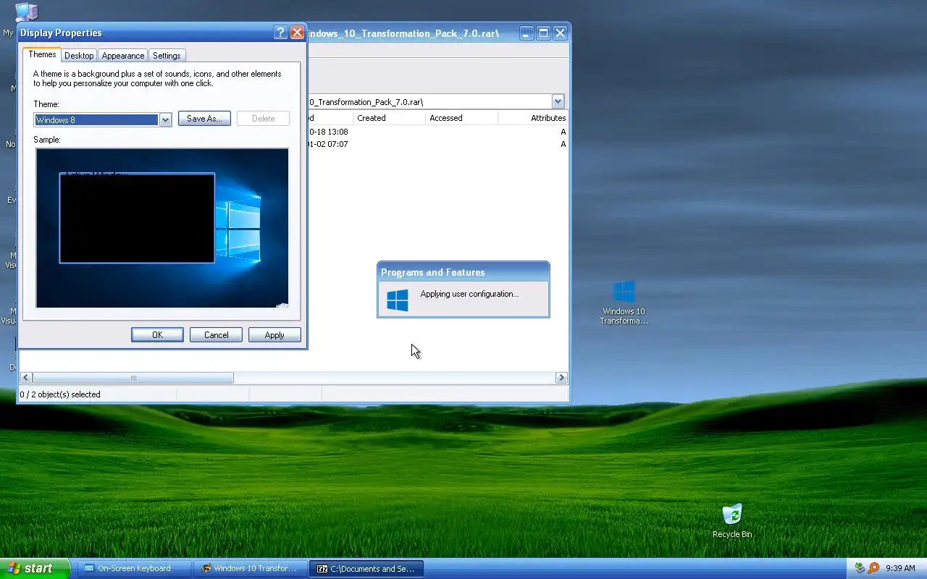Click the Created column header
Image resolution: width=927 pixels, height=579 pixels.
pos(390,118)
